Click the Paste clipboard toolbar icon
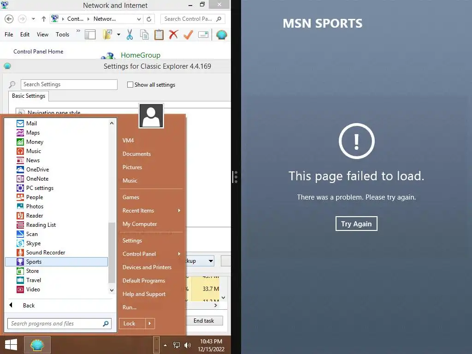The height and width of the screenshot is (354, 472). click(x=159, y=35)
